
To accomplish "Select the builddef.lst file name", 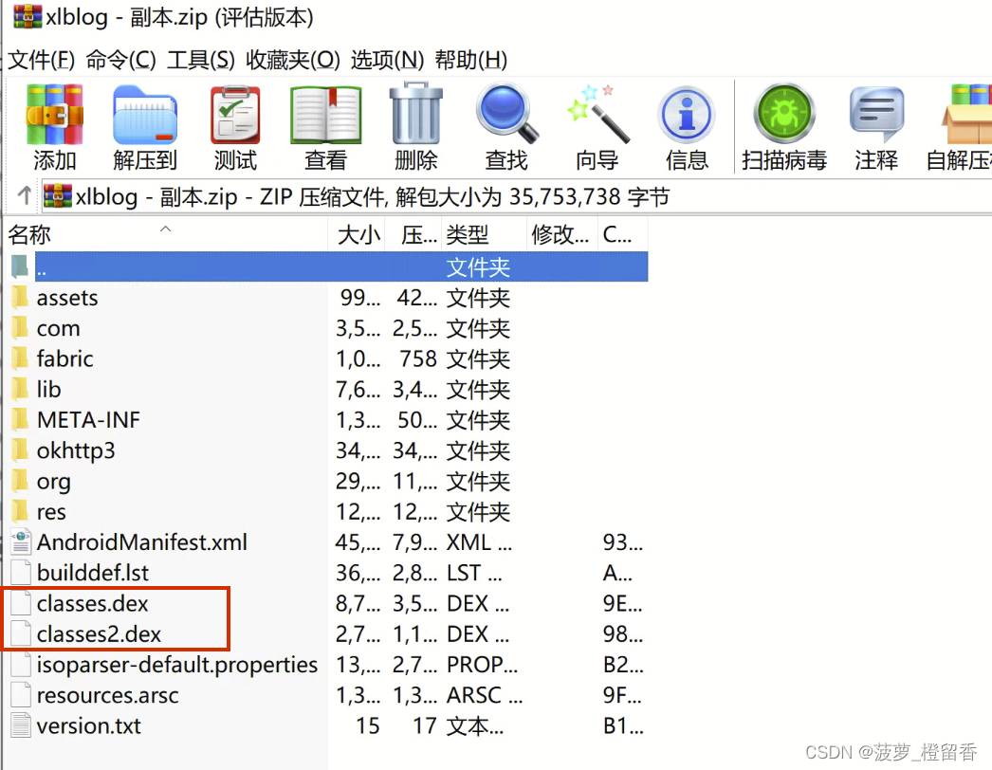I will pyautogui.click(x=93, y=573).
